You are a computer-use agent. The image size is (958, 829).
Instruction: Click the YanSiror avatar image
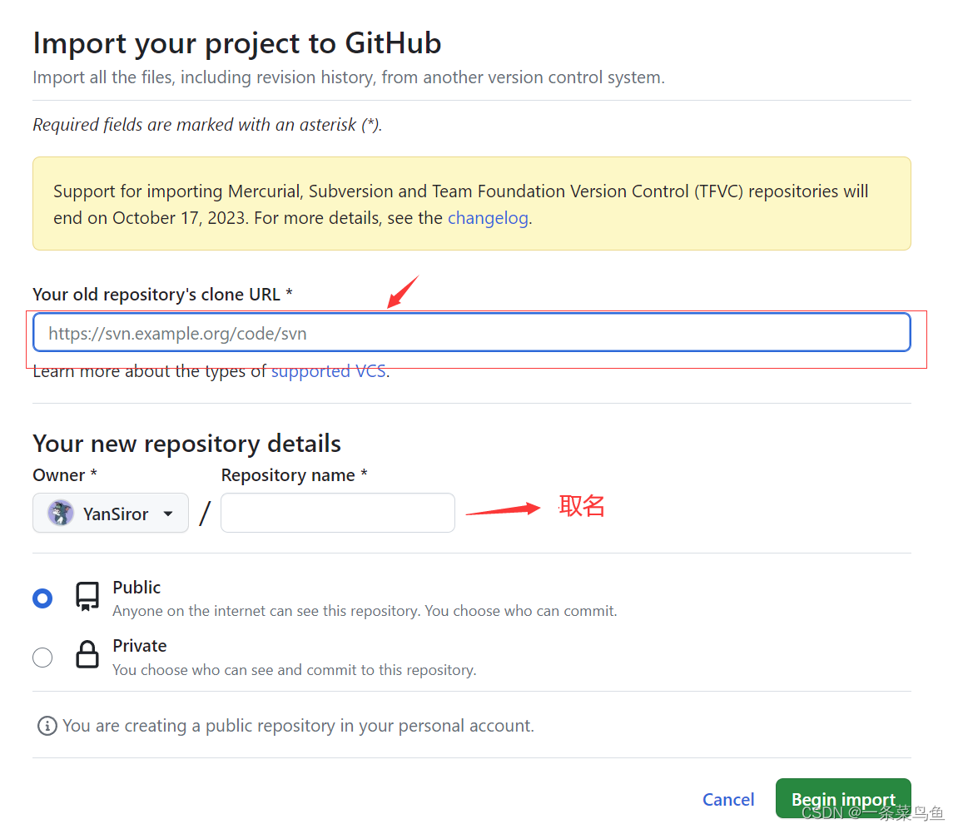pyautogui.click(x=60, y=513)
